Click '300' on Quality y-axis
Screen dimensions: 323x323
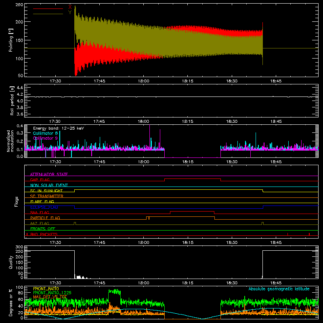(19, 247)
